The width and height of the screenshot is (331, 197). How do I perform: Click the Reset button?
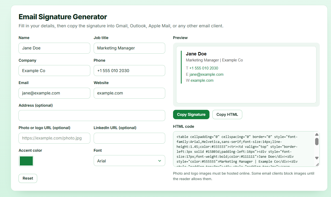[28, 178]
